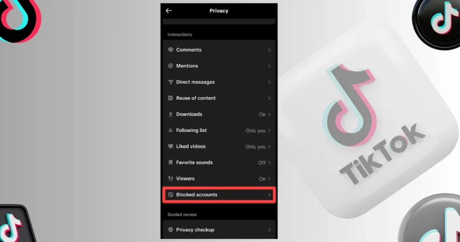Open Following list Only you option
The height and width of the screenshot is (242, 460).
pos(256,131)
